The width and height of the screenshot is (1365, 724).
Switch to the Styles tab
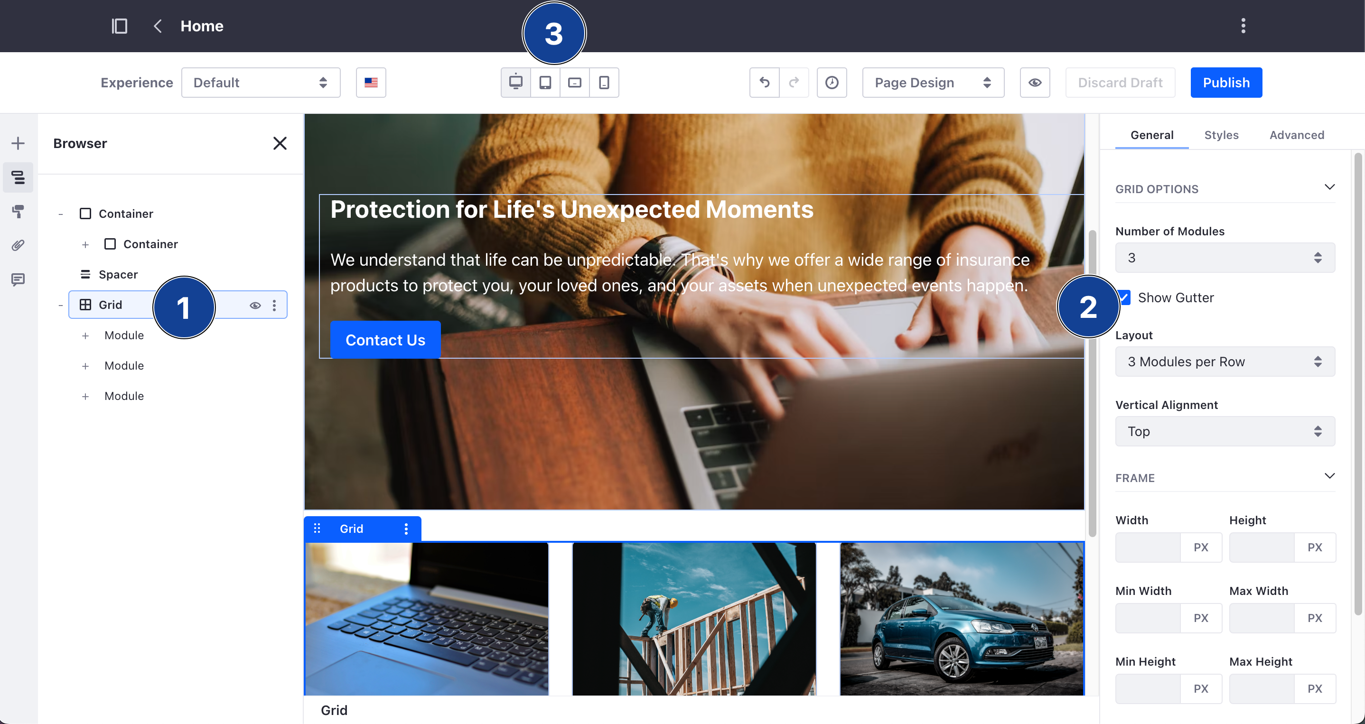(x=1221, y=135)
